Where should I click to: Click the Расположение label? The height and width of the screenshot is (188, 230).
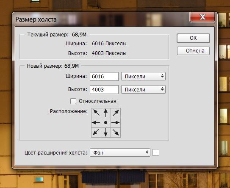click(69, 111)
